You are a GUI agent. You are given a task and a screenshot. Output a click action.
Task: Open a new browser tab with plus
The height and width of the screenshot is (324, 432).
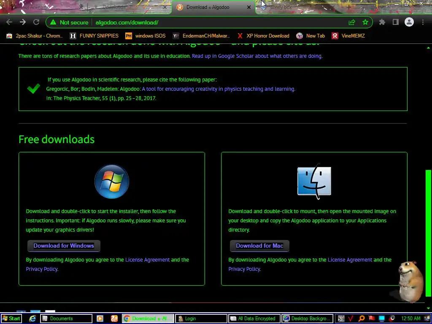349,8
